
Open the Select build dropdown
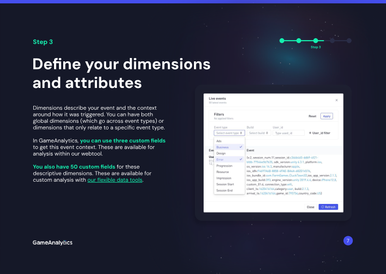point(259,133)
